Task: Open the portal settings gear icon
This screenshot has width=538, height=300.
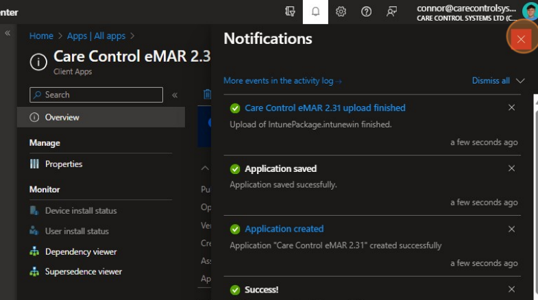Action: point(341,12)
